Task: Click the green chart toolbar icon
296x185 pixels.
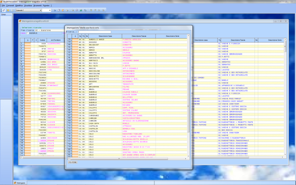Action: (x=81, y=10)
